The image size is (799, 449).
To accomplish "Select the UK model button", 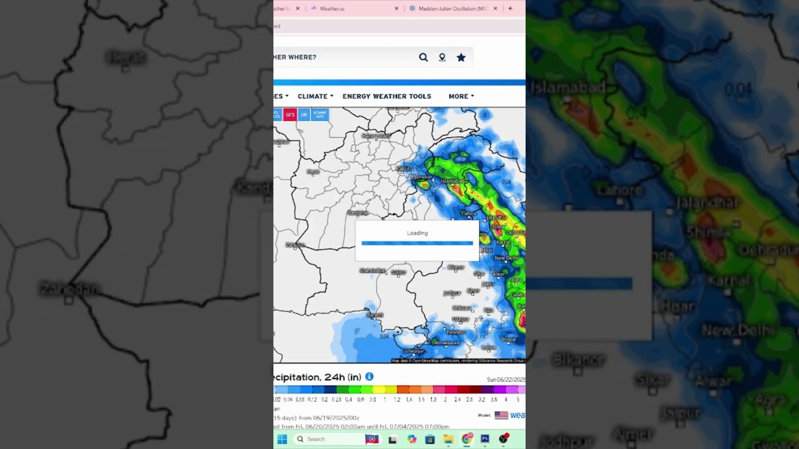I will pyautogui.click(x=304, y=115).
